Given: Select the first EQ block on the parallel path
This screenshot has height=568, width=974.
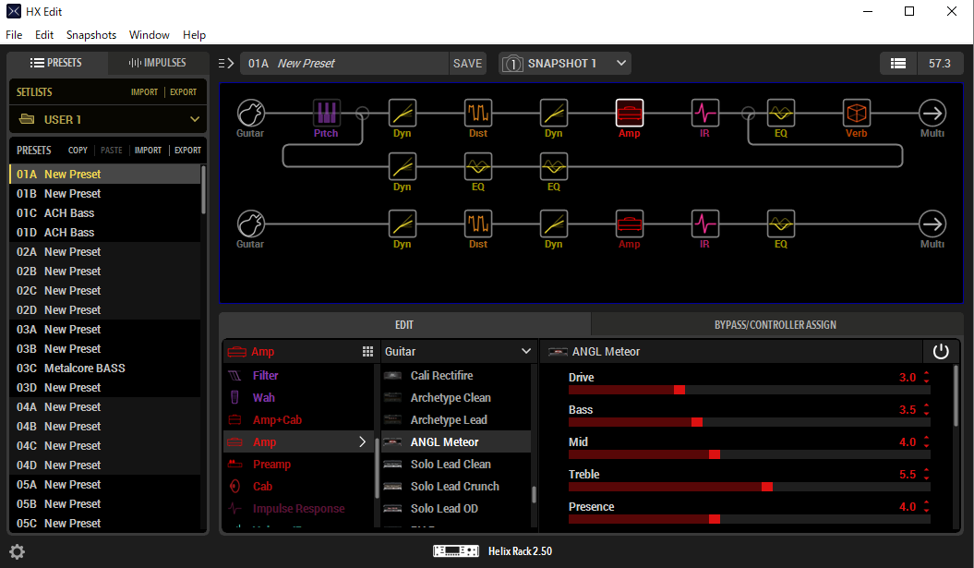Looking at the screenshot, I should [x=478, y=166].
